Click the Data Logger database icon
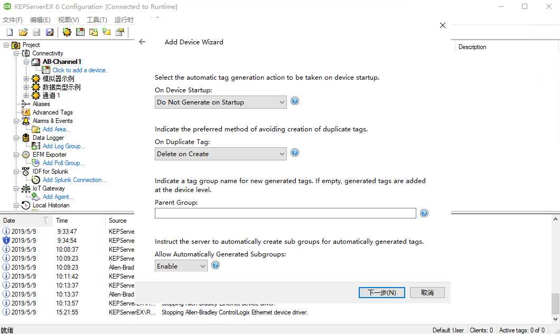 coord(26,138)
